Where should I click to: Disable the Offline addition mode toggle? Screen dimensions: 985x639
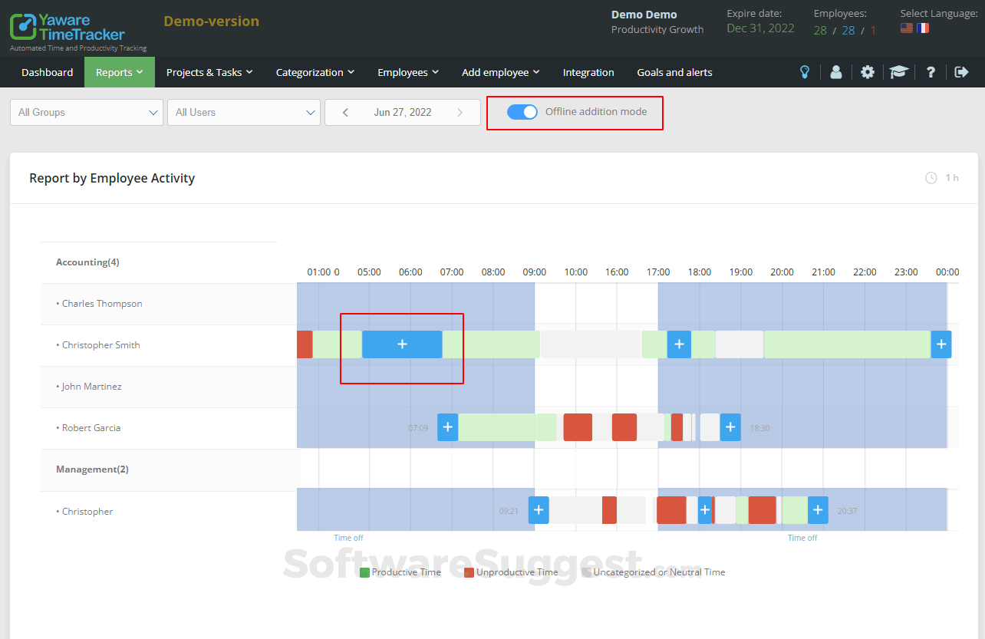(x=522, y=111)
